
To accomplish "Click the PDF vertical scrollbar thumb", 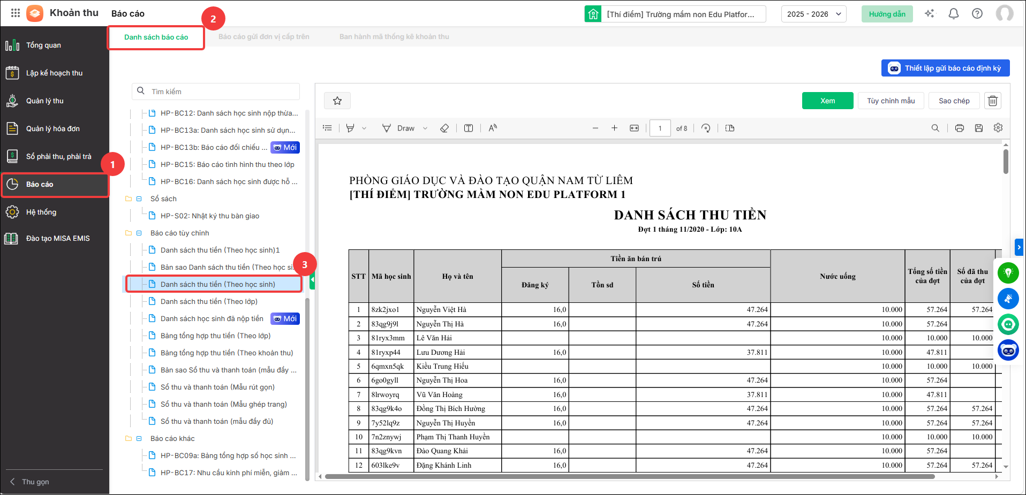I will [1006, 162].
